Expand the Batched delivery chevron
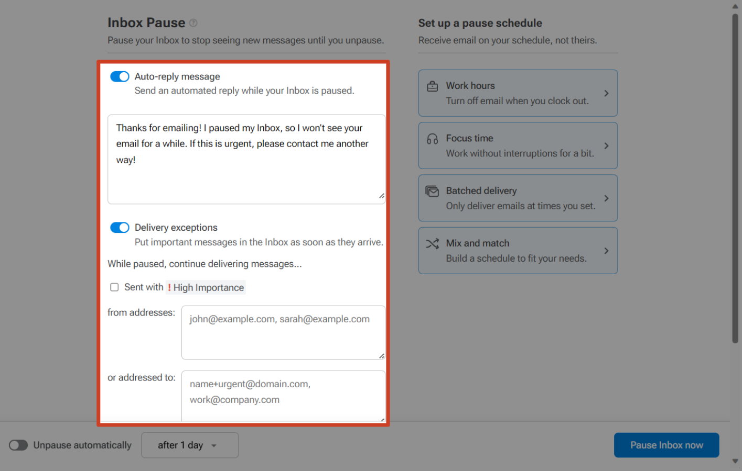 tap(606, 198)
